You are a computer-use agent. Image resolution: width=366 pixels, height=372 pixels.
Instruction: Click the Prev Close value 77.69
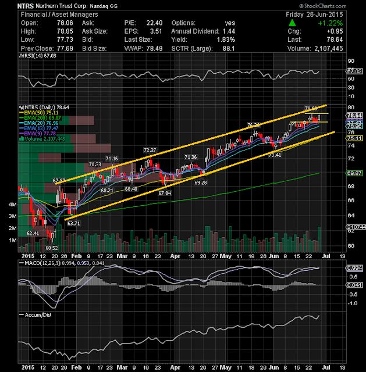tap(65, 48)
